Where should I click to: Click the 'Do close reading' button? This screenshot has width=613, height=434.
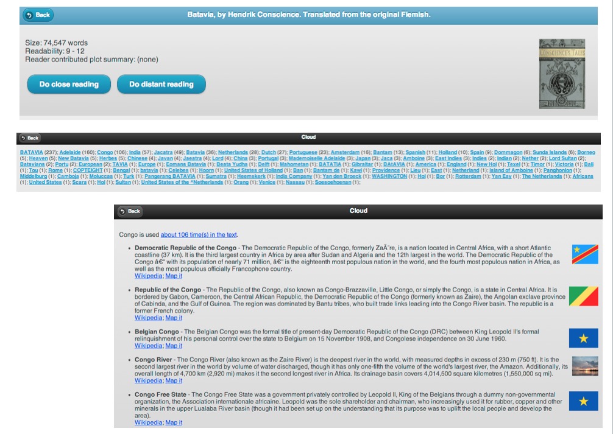pyautogui.click(x=69, y=85)
